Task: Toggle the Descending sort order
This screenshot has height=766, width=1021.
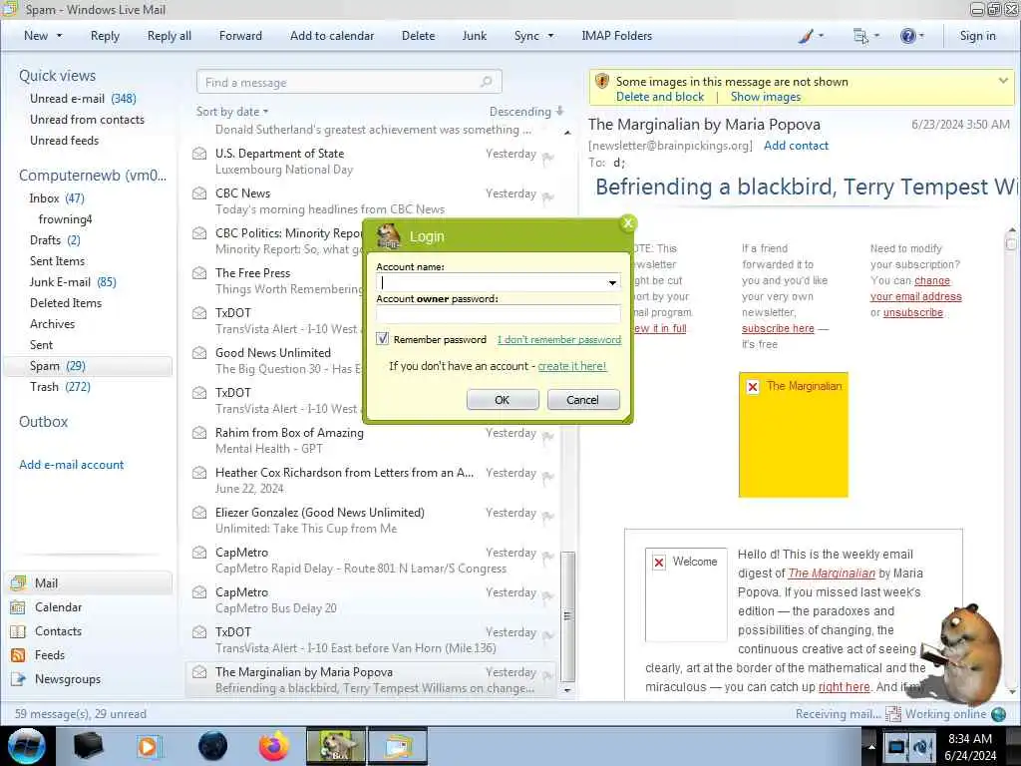Action: [x=526, y=112]
